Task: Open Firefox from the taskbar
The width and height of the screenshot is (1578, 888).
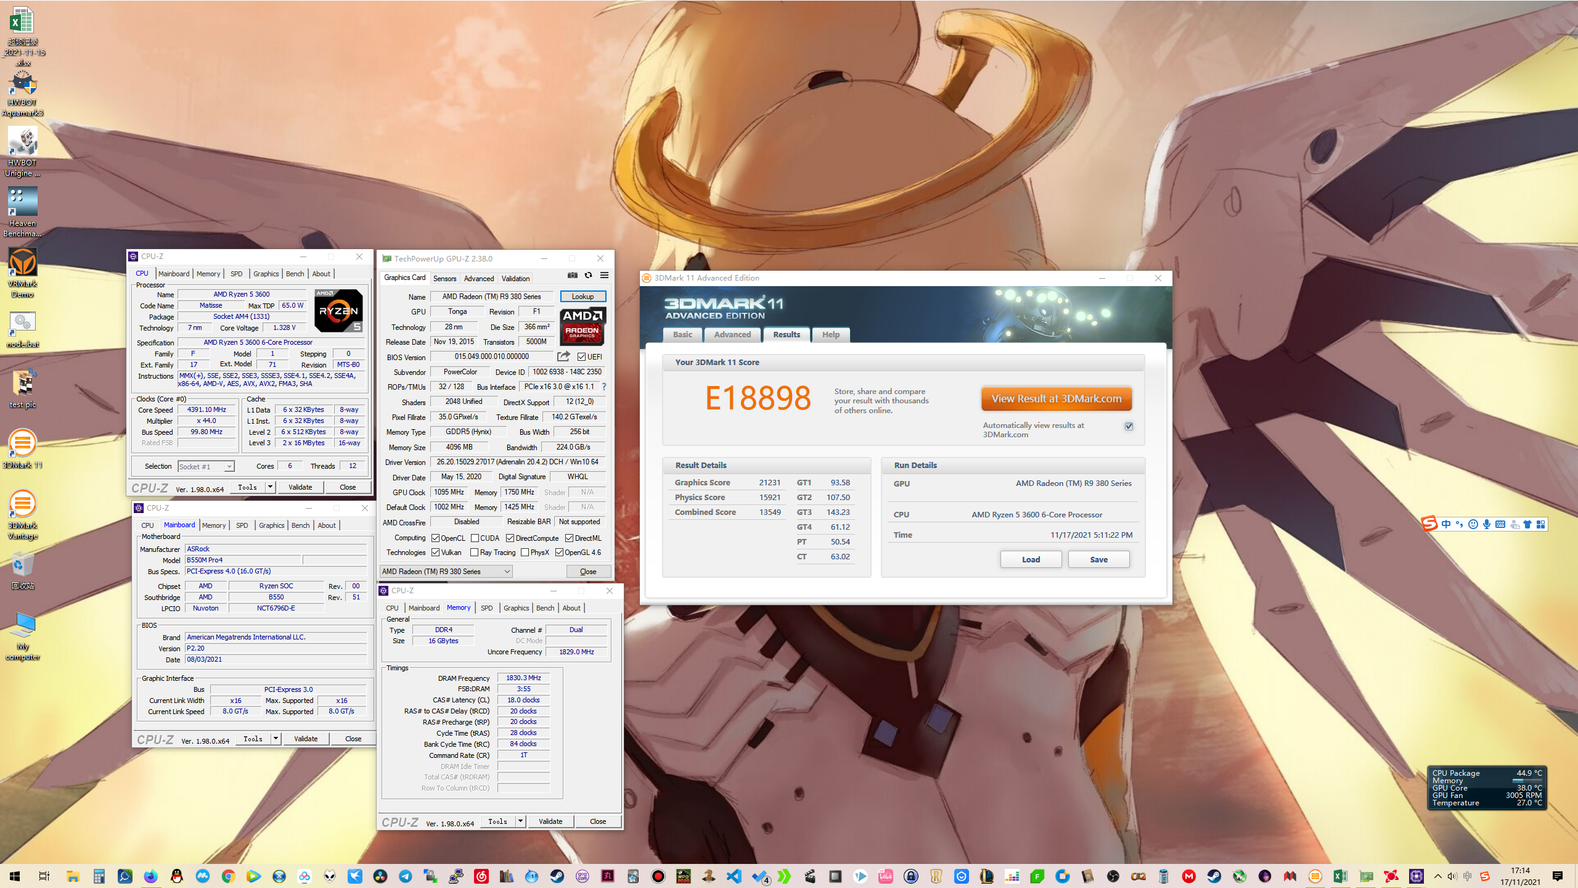Action: tap(151, 876)
